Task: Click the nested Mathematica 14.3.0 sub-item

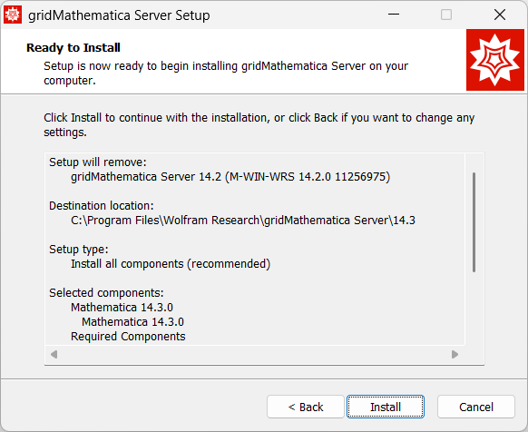Action: [132, 322]
